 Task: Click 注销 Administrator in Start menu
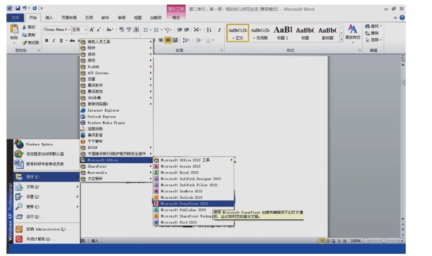46,229
